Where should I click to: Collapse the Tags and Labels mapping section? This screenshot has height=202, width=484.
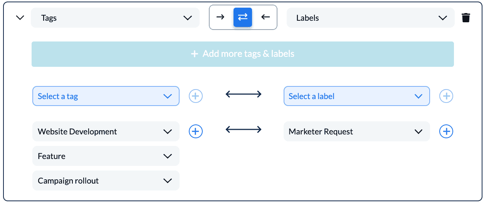tap(20, 18)
